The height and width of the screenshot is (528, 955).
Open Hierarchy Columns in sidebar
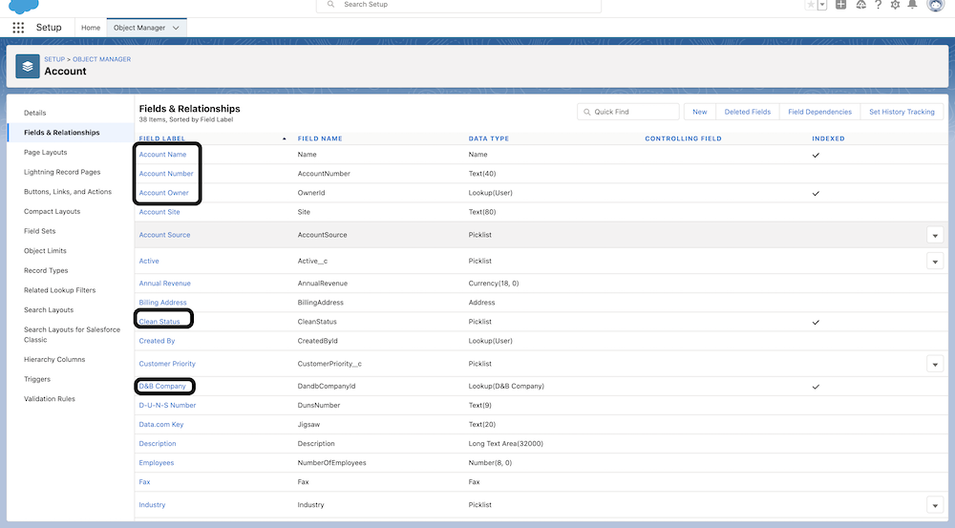54,359
